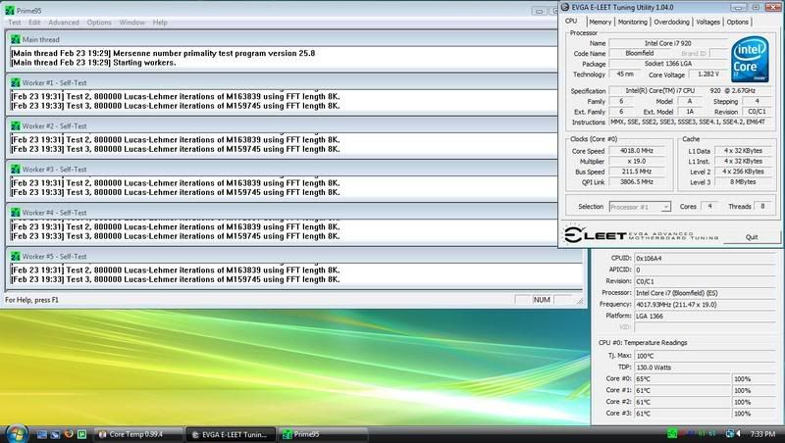Click the Threads value 8 in E-LEET
The height and width of the screenshot is (443, 785).
coord(762,206)
